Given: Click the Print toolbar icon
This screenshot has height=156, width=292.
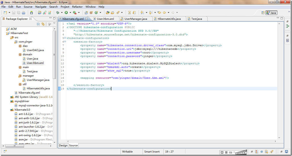Looking at the screenshot, I should (24, 12).
